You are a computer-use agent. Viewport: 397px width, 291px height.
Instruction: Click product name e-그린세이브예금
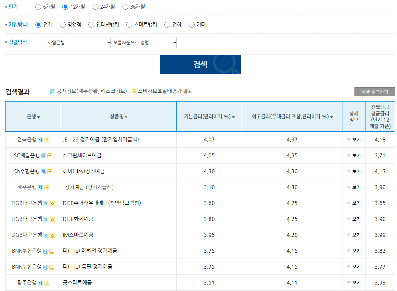(x=82, y=155)
